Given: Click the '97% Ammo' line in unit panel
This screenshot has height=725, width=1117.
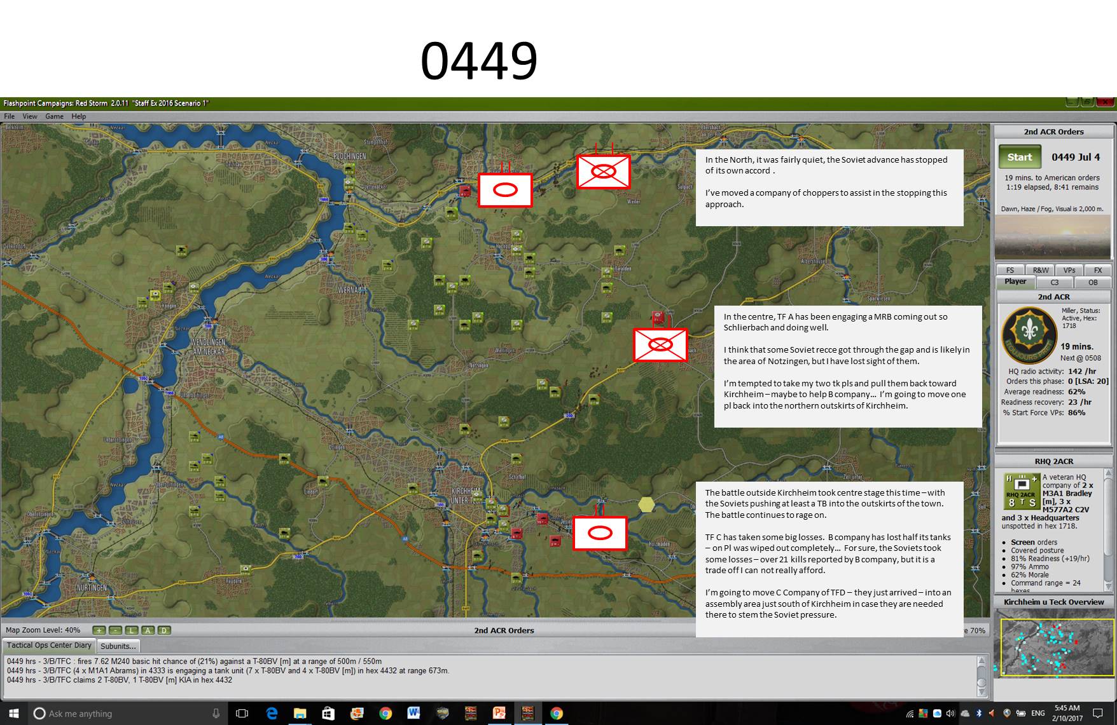Looking at the screenshot, I should click(x=1030, y=567).
